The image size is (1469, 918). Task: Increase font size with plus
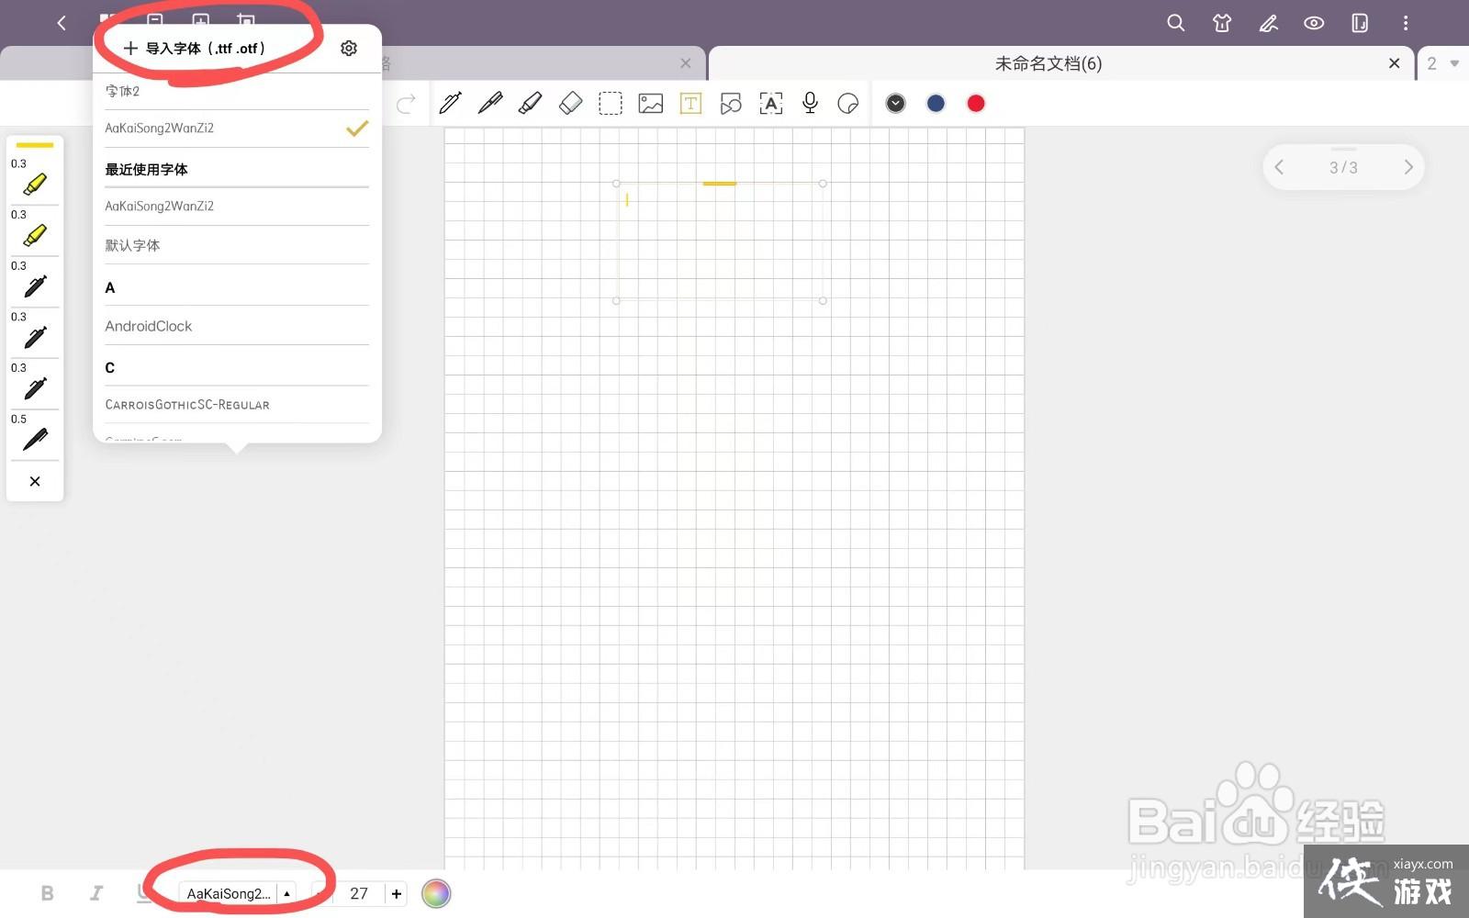(x=397, y=893)
